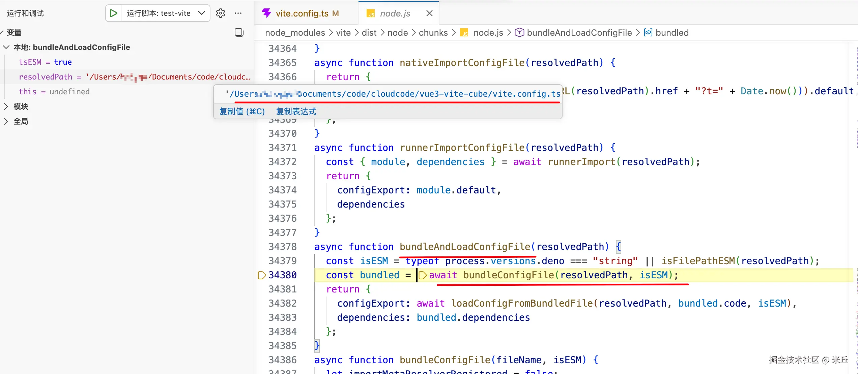This screenshot has width=858, height=374.
Task: Switch to vite.config.ts tab
Action: pos(302,13)
